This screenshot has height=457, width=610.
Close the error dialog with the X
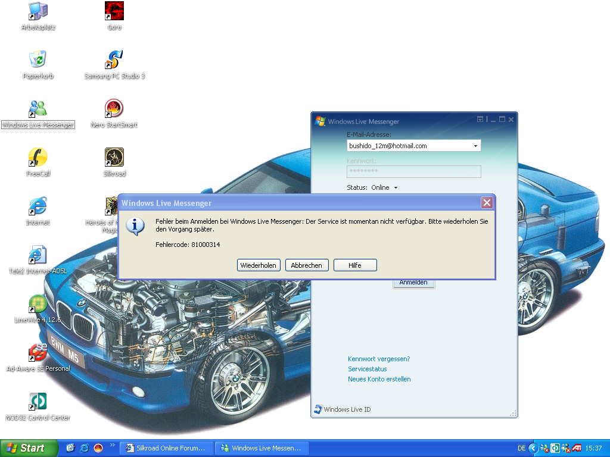[x=487, y=203]
